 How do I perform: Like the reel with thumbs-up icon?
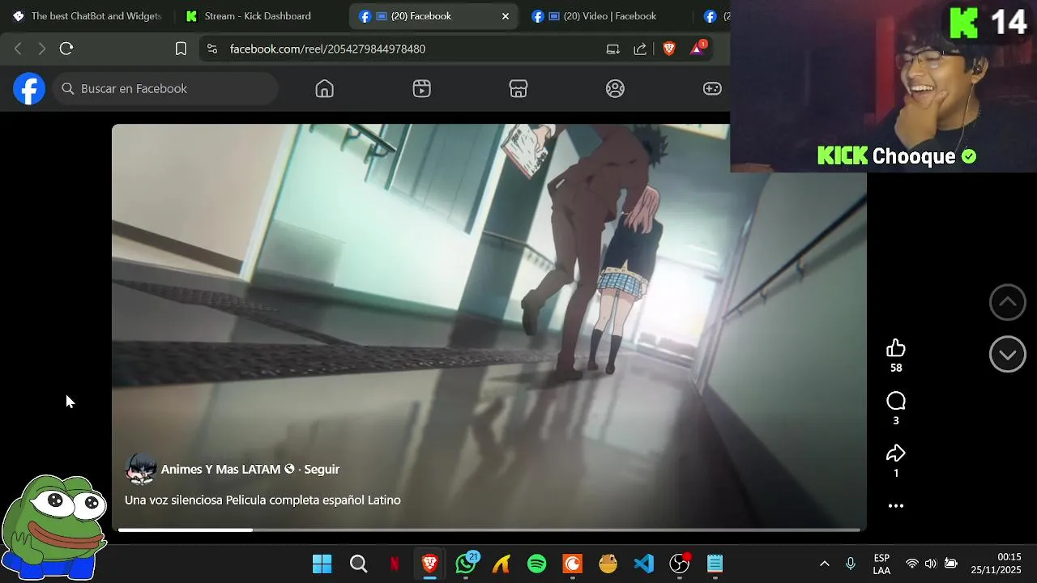tap(896, 348)
